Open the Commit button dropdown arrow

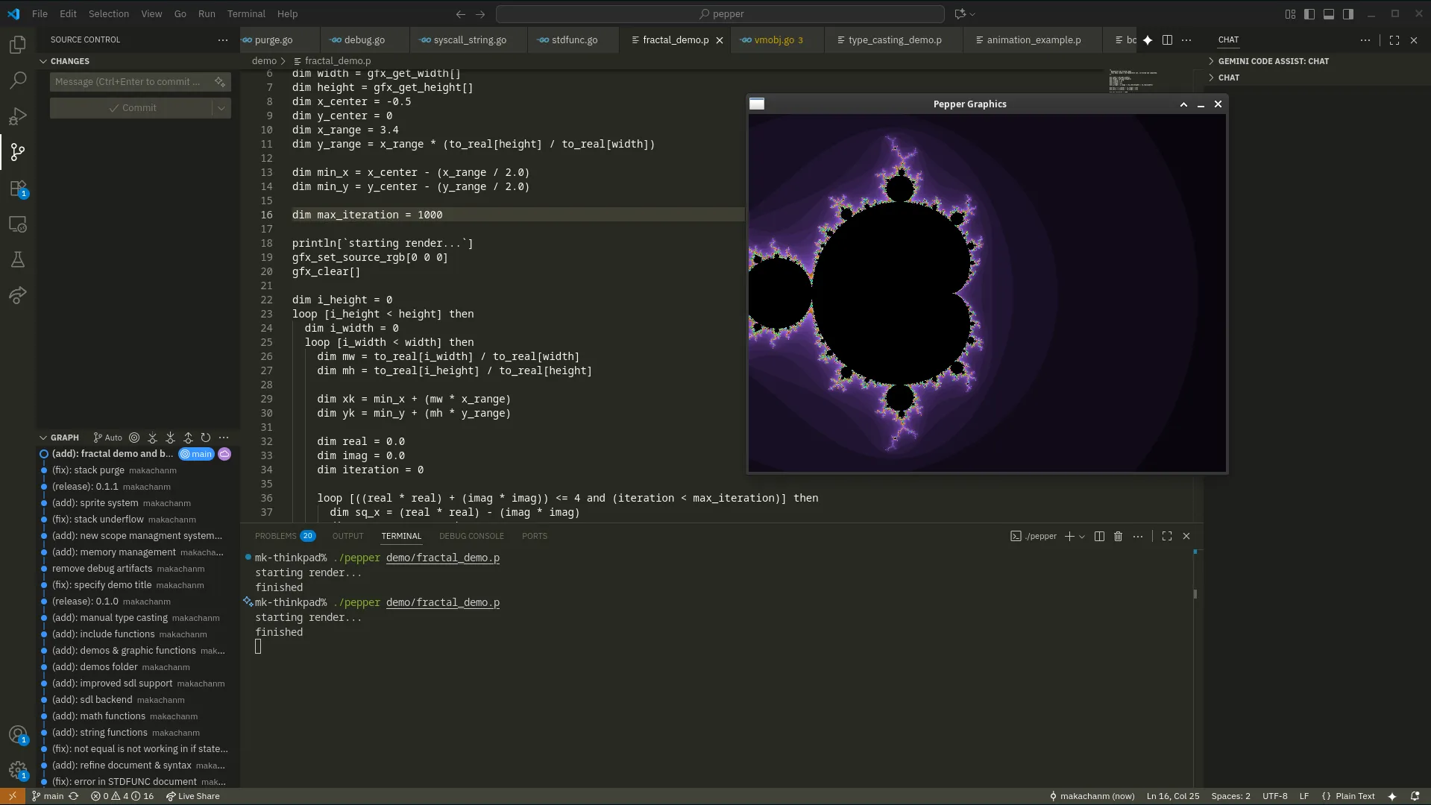[x=221, y=108]
